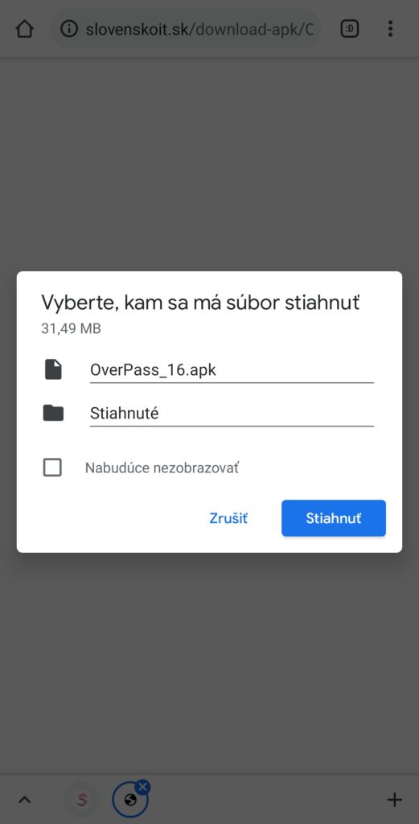Enable the Nabudúce nezobrazovať checkbox
Image resolution: width=419 pixels, height=824 pixels.
pyautogui.click(x=52, y=468)
